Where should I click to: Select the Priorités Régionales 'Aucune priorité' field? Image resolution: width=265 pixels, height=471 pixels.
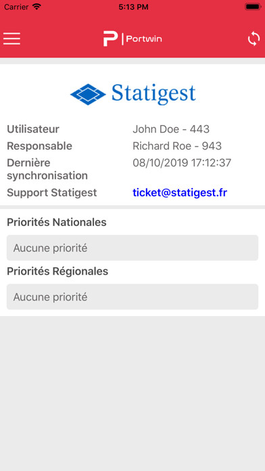(x=132, y=297)
